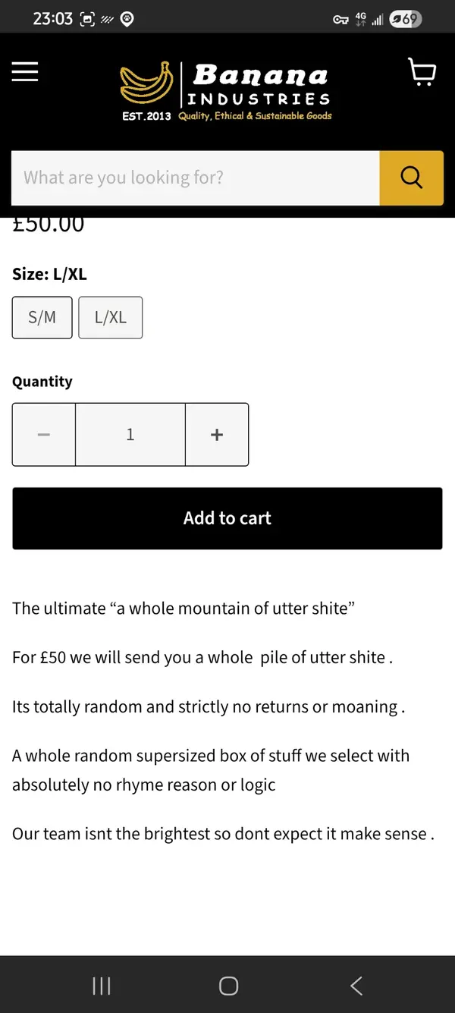Screen dimensions: 455x1013
Task: Tap the location pin status icon
Action: pyautogui.click(x=127, y=20)
